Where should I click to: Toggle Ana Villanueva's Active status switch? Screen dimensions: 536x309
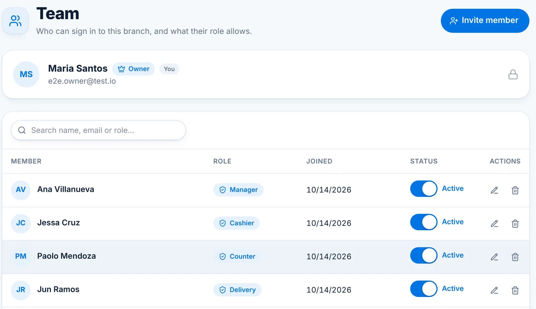pyautogui.click(x=424, y=189)
